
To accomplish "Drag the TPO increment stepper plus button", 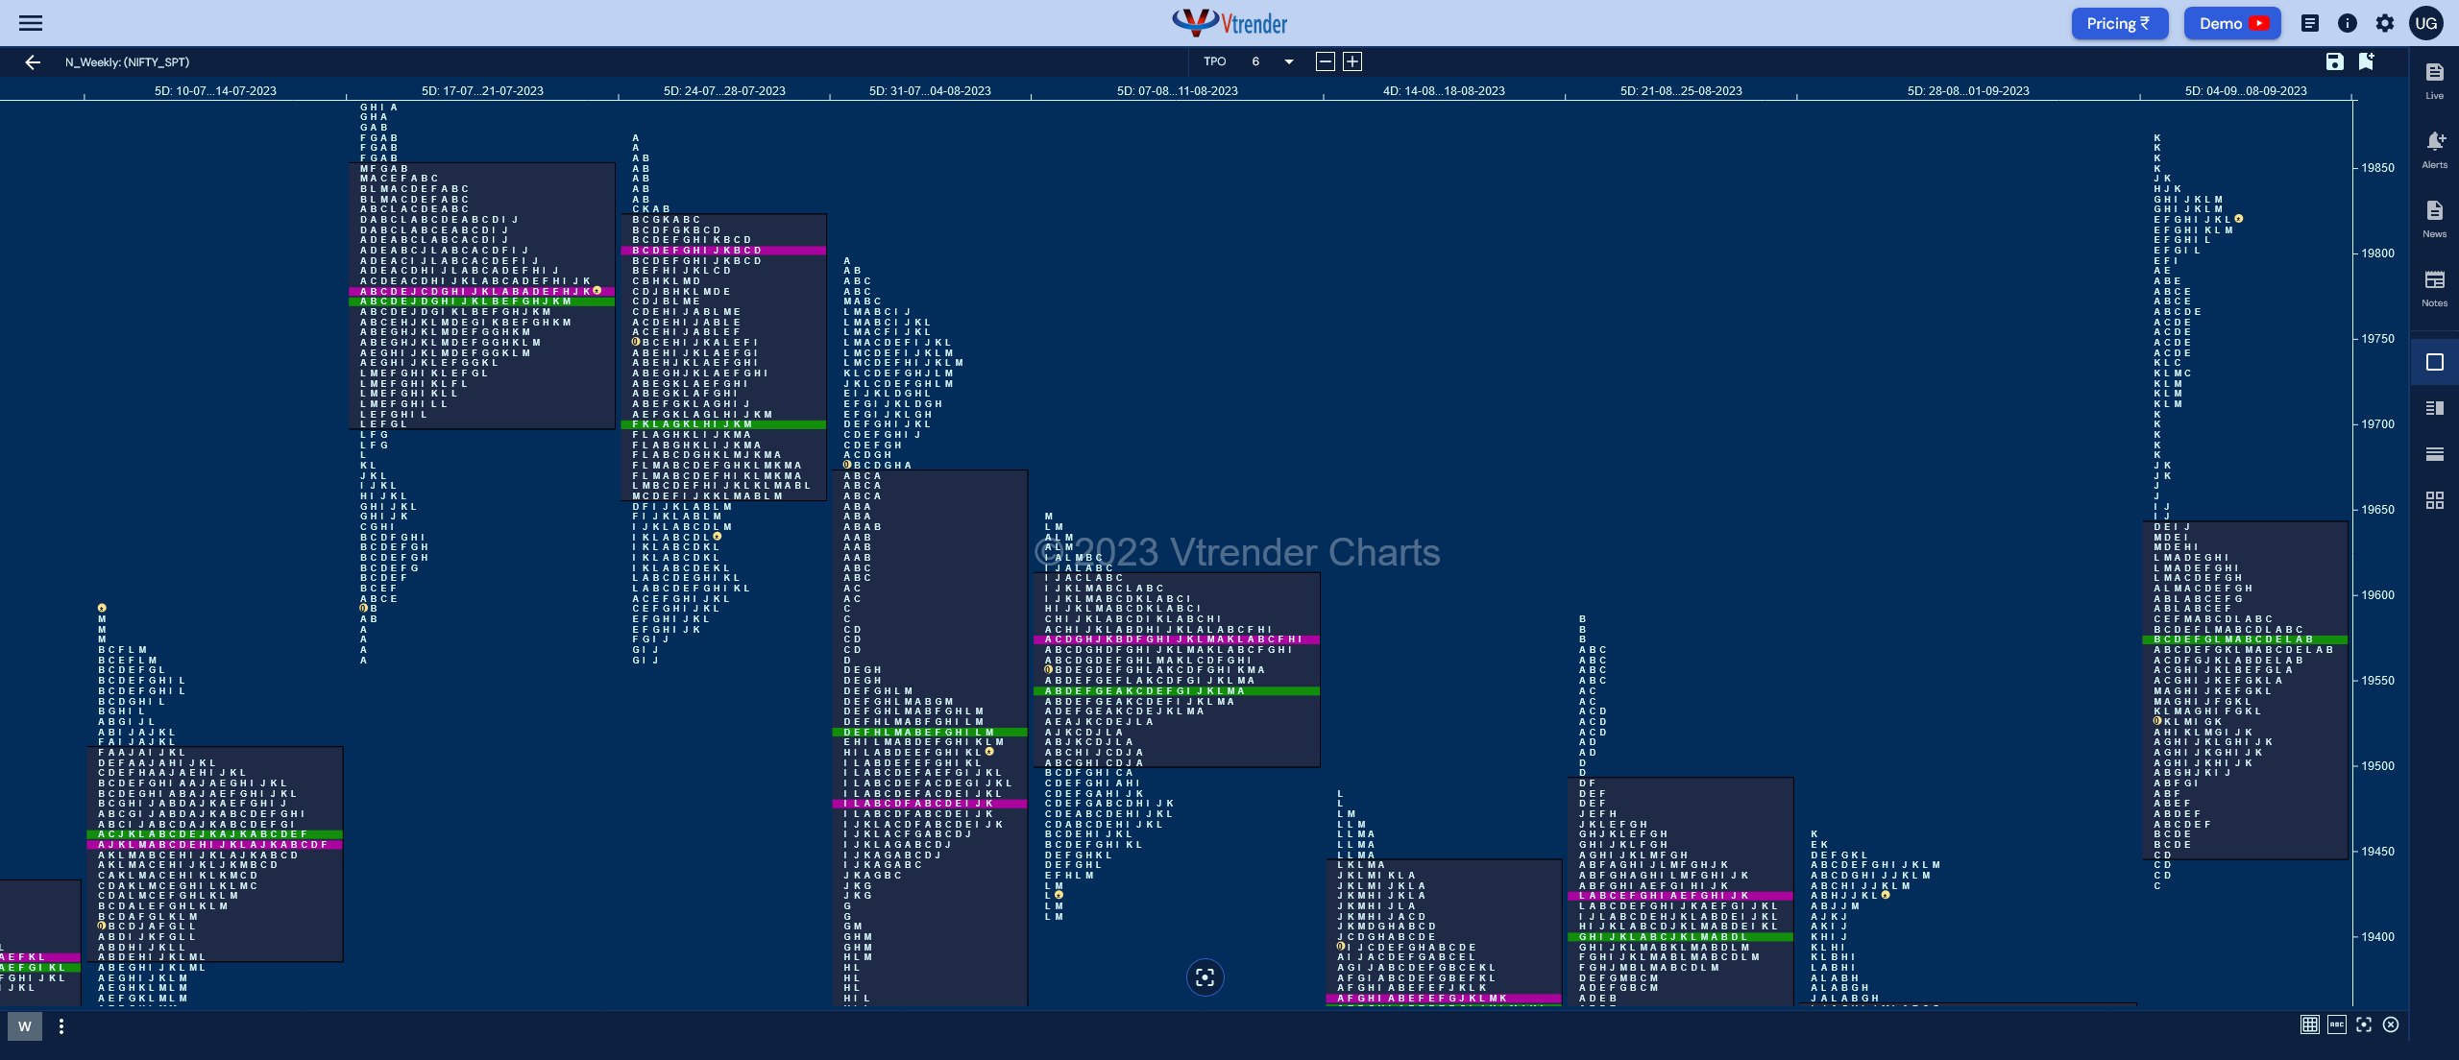I will (1351, 61).
